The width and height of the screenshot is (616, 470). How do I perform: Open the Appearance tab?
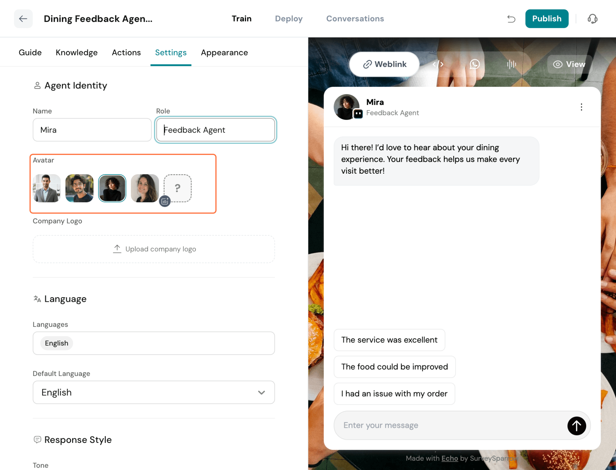[x=224, y=53]
